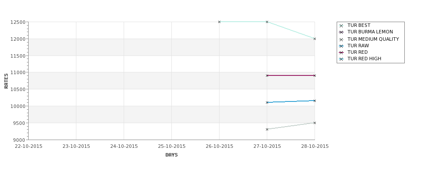Screen dimensions: 423x186
Task: Click the TUR RAW legend marker
Action: click(341, 46)
